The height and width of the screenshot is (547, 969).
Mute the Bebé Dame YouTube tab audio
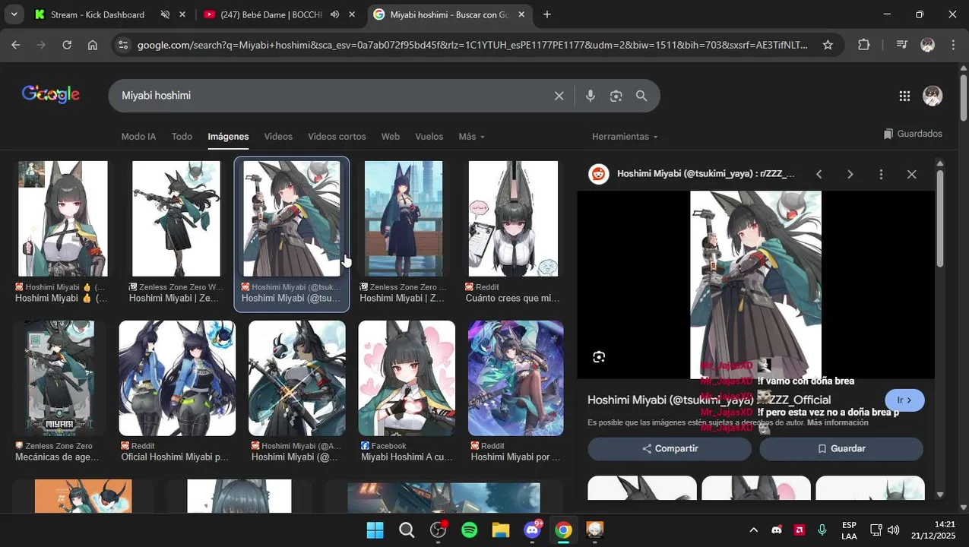point(334,14)
